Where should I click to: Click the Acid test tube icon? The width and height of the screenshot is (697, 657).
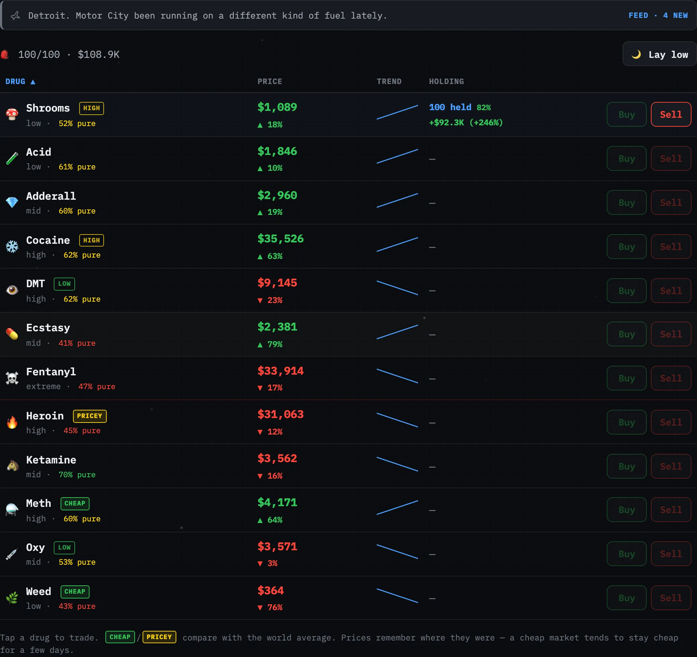coord(12,158)
